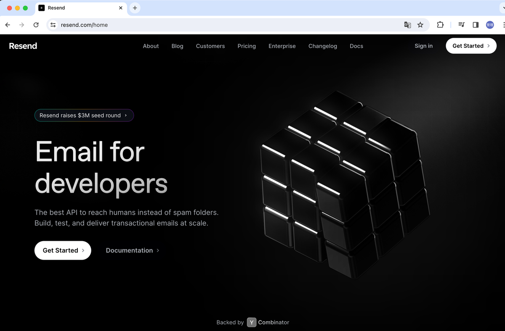Expand the Resend seed round announcement pill
The image size is (505, 331).
[x=84, y=115]
